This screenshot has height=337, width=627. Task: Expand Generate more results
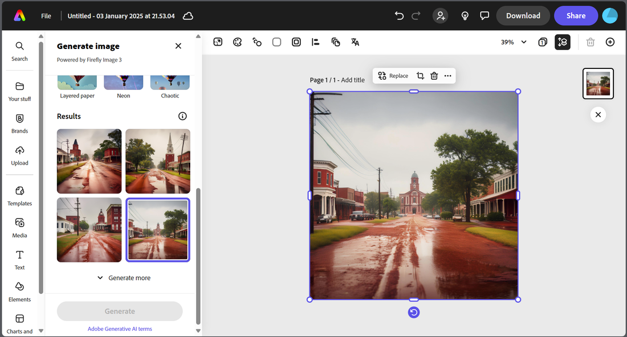tap(124, 278)
